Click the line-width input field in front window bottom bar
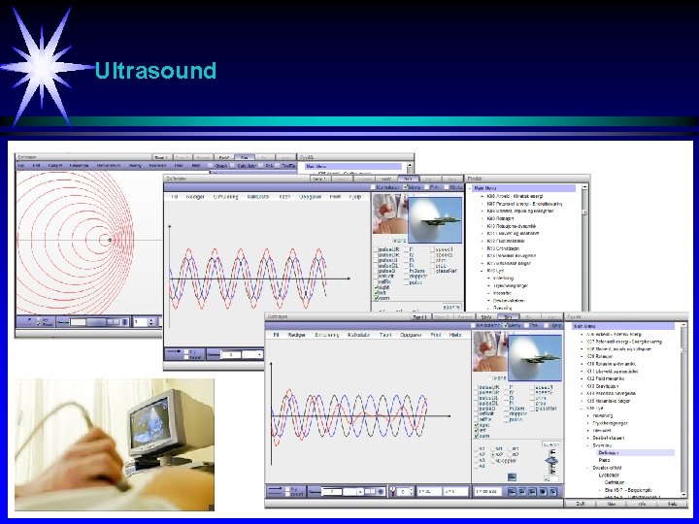The image size is (699, 524). tap(332, 492)
